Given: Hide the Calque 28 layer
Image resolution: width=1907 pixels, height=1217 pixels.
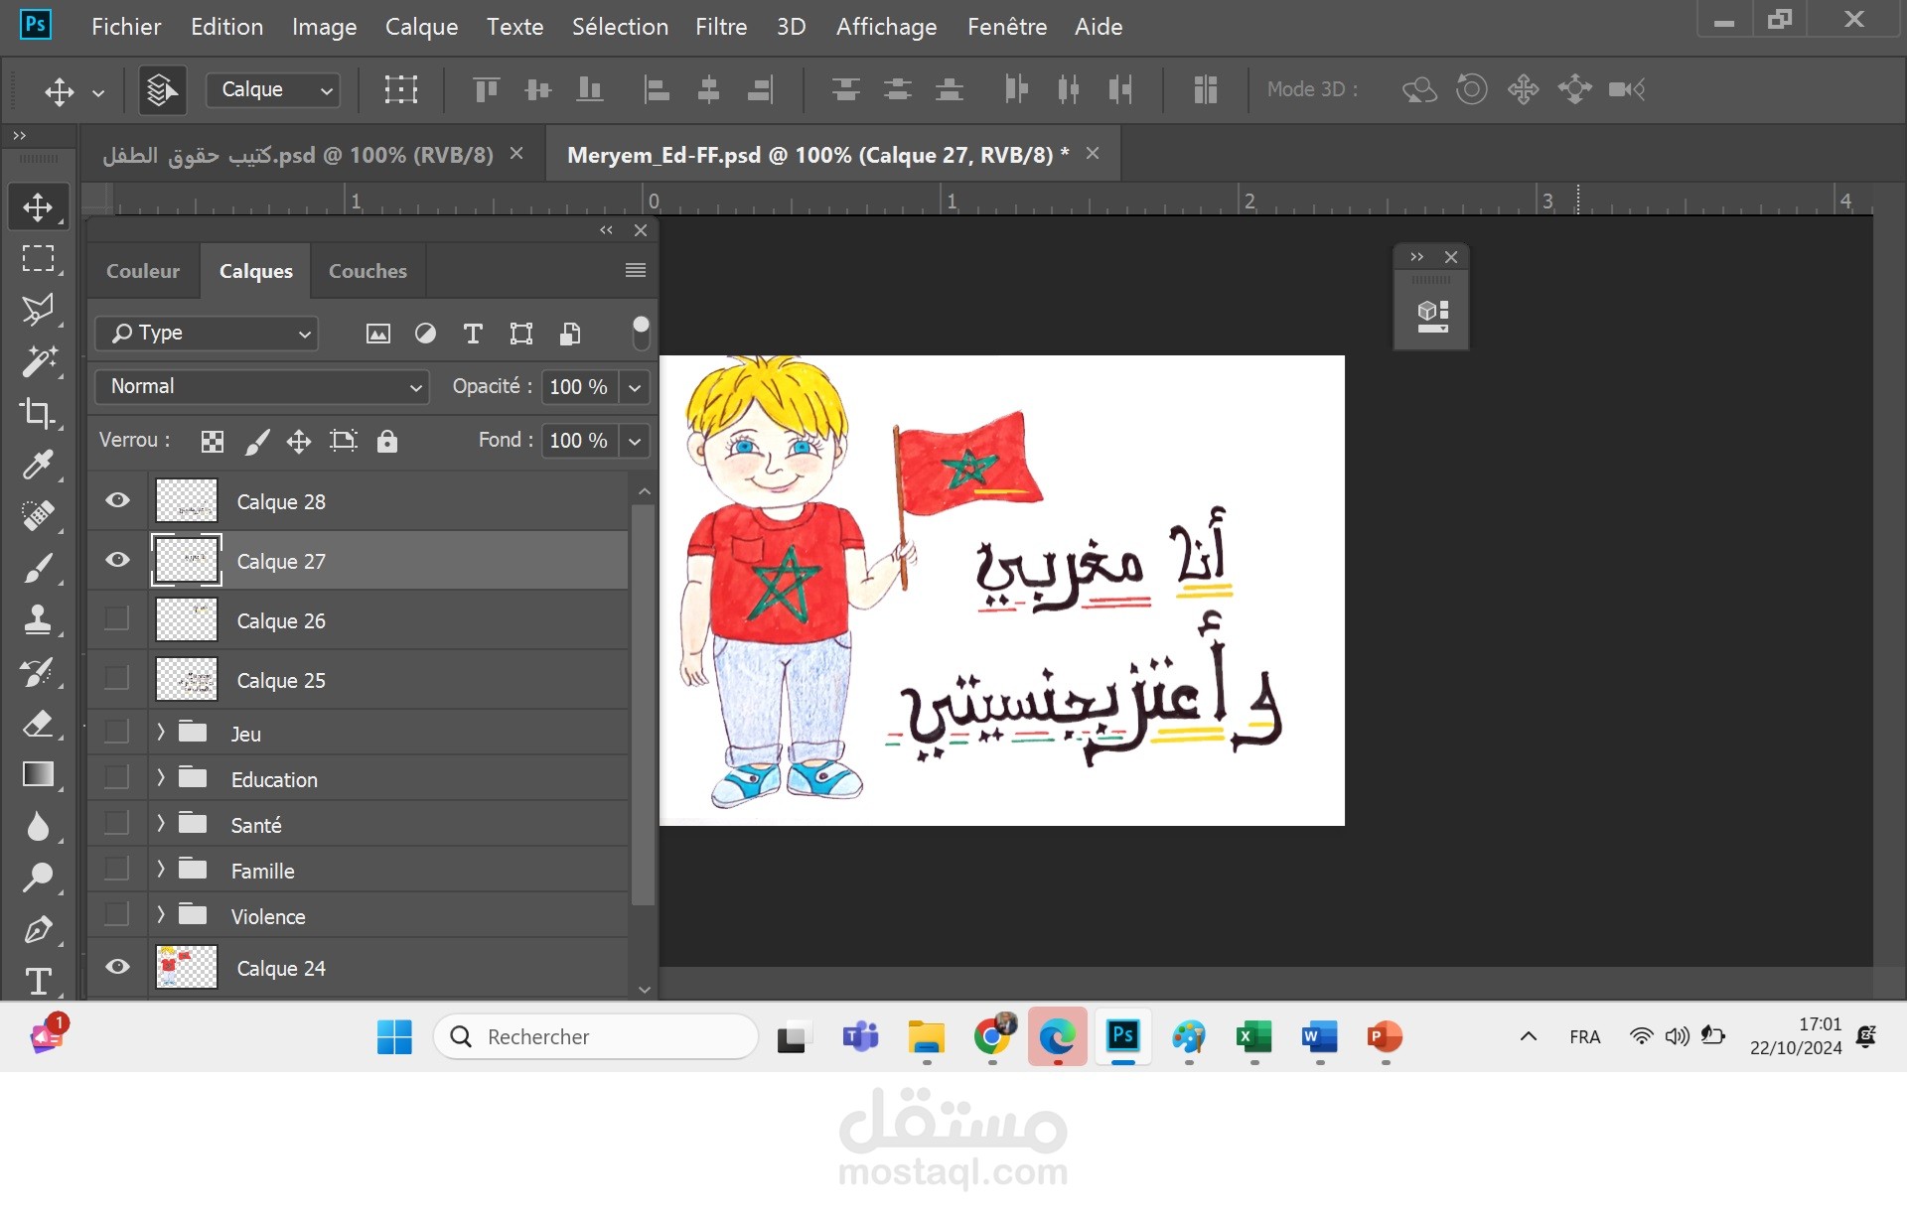Looking at the screenshot, I should pos(117,500).
